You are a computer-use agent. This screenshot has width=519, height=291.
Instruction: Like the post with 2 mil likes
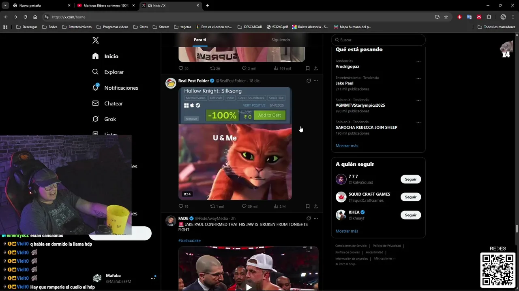point(249,68)
